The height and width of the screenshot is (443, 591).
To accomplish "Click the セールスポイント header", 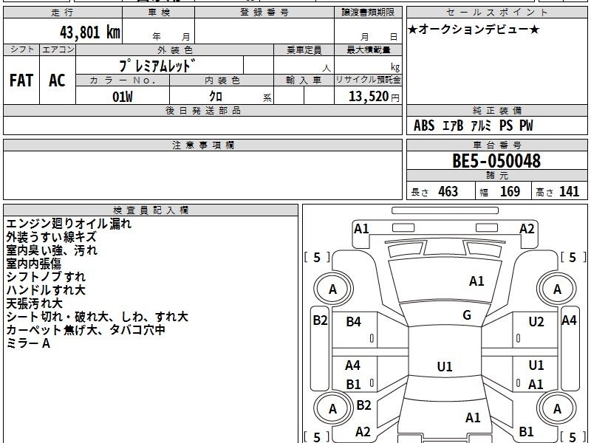I will 496,12.
